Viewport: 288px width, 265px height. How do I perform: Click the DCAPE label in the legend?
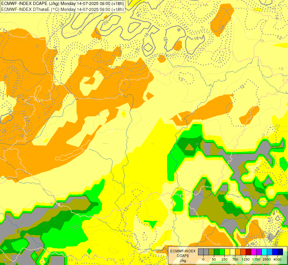[x=183, y=256]
